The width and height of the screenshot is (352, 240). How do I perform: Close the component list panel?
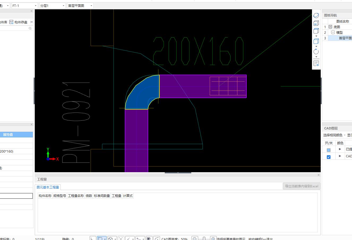pos(32,11)
